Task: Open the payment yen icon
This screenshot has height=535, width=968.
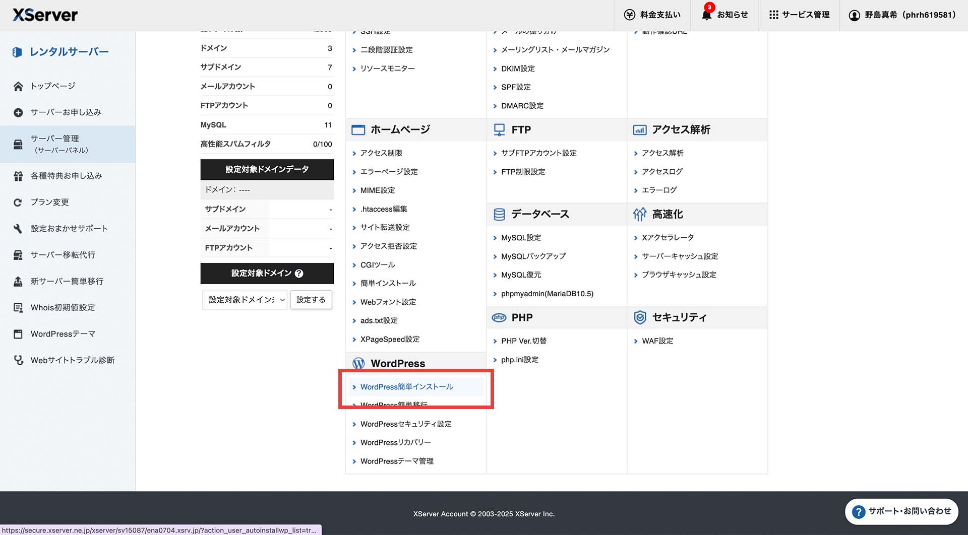Action: (x=629, y=15)
